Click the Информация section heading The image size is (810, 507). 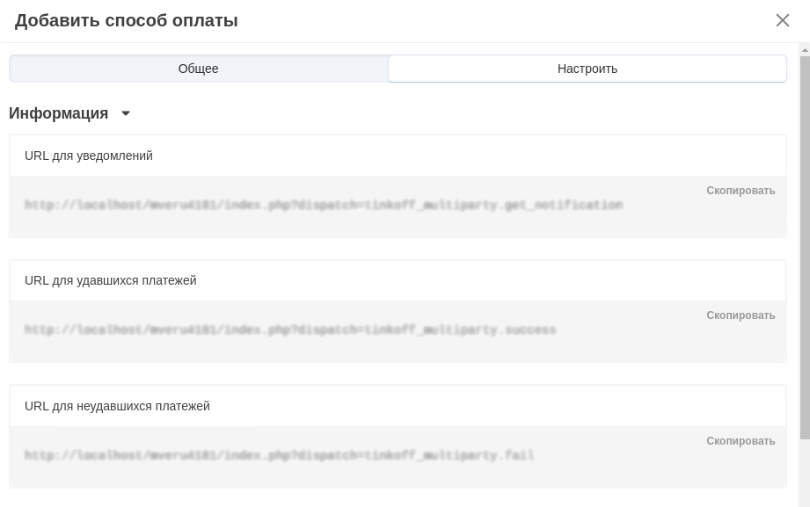[58, 113]
